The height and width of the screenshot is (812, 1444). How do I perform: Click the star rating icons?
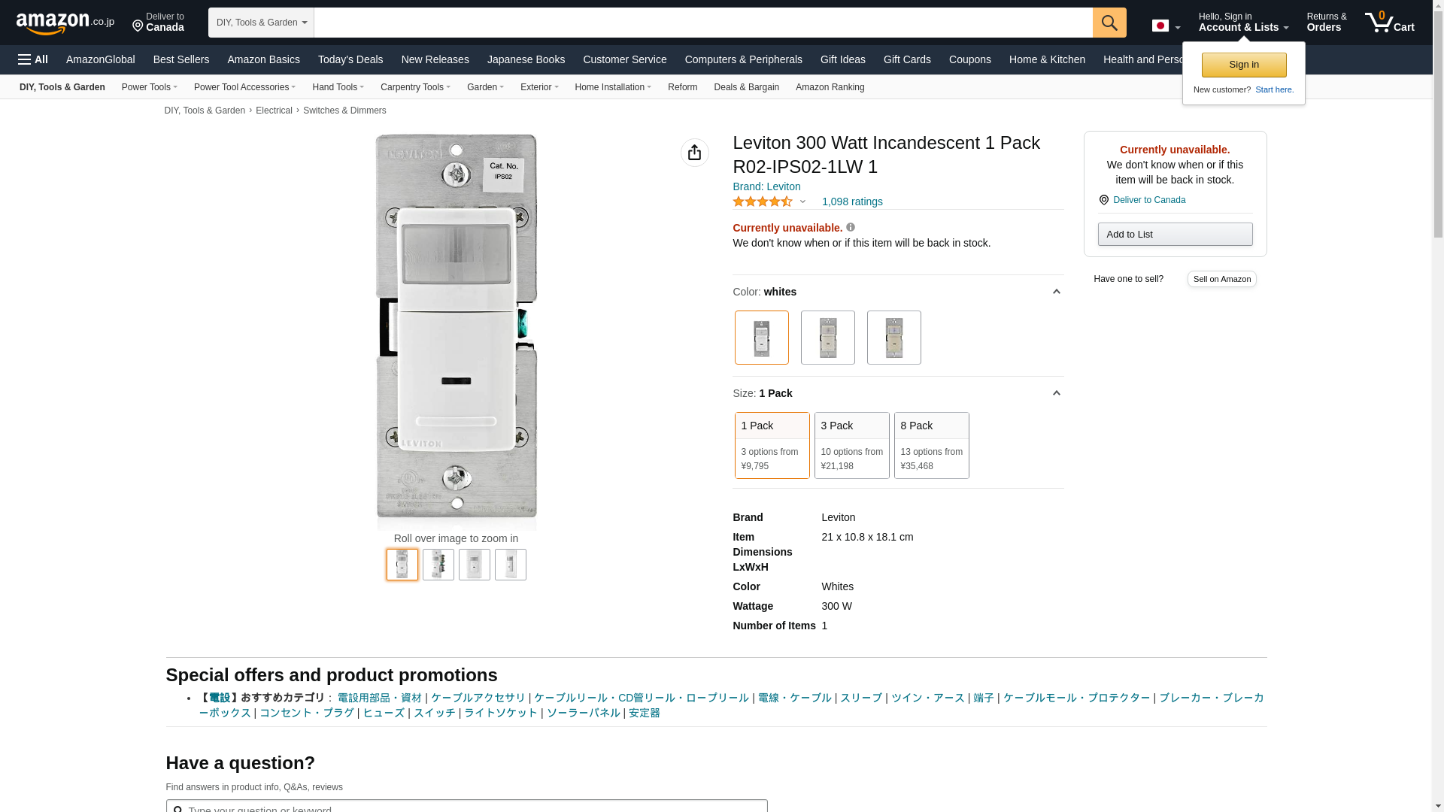pyautogui.click(x=763, y=201)
